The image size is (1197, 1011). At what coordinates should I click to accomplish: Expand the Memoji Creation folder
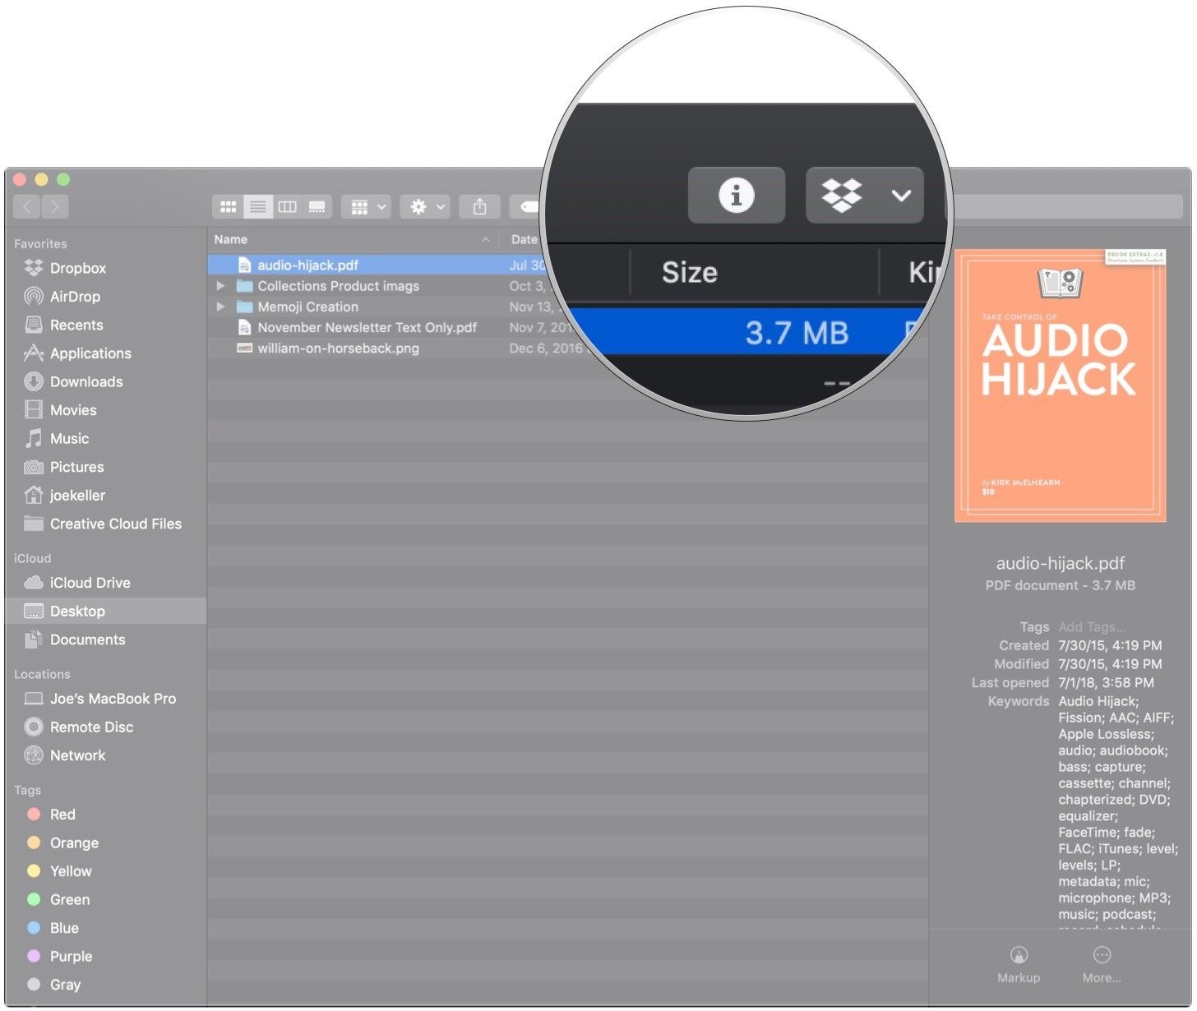220,307
